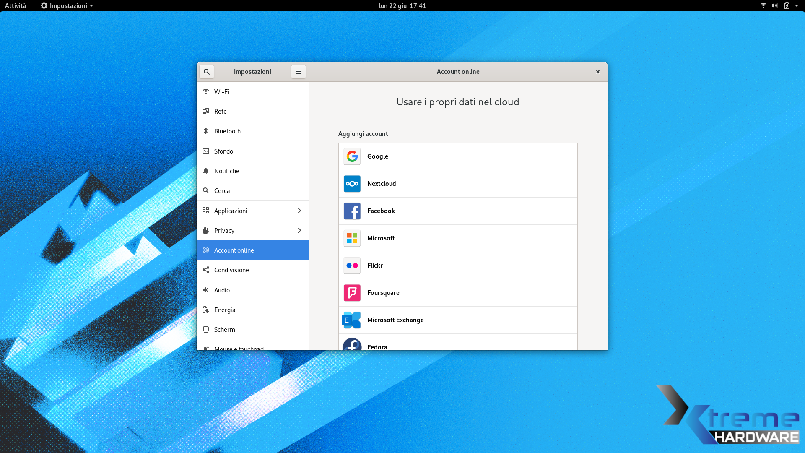Open the system status menu arrow
The width and height of the screenshot is (805, 453).
(x=796, y=5)
